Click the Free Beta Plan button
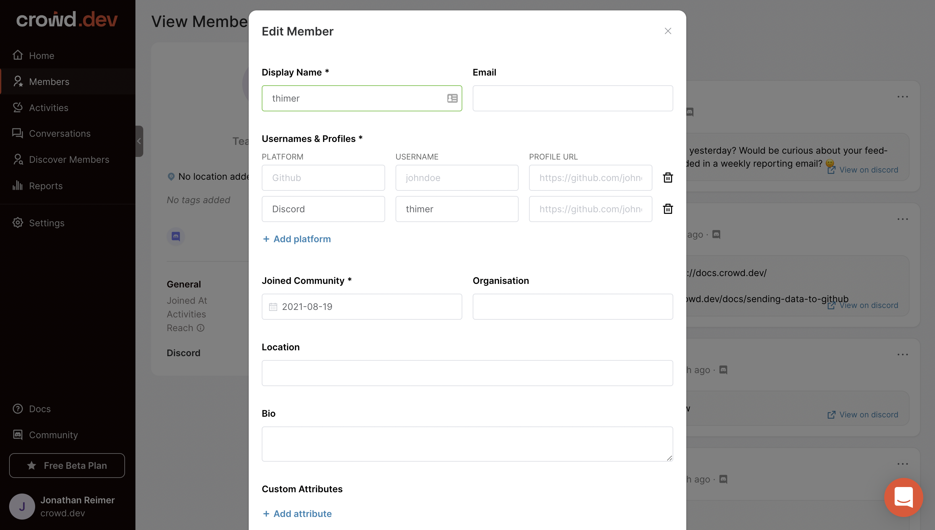This screenshot has height=530, width=935. pyautogui.click(x=67, y=466)
